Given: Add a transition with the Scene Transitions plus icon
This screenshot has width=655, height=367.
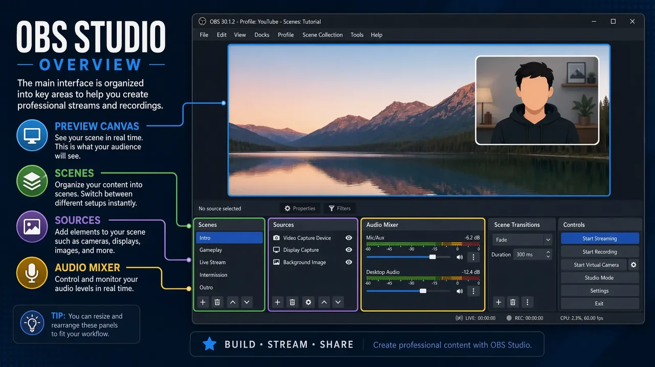Looking at the screenshot, I should click(498, 302).
